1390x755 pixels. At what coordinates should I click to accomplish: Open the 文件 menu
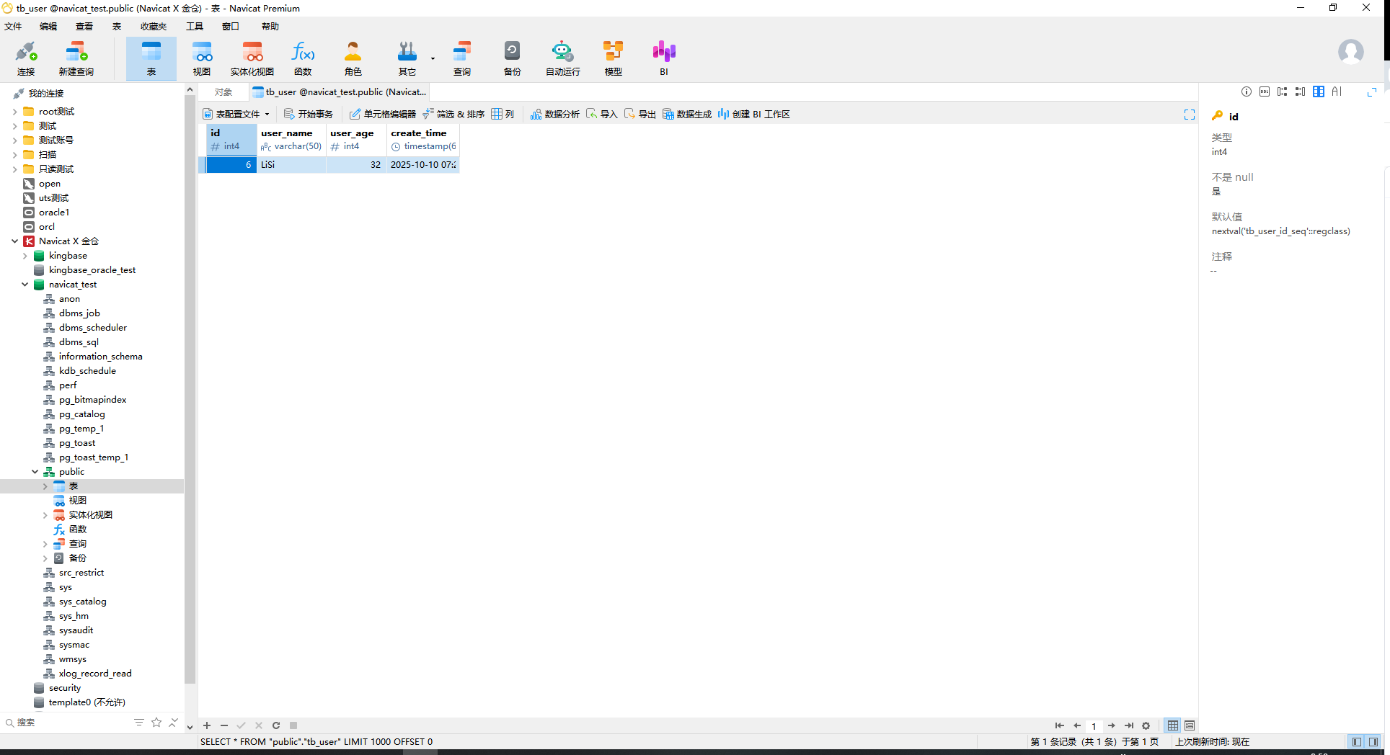tap(13, 27)
